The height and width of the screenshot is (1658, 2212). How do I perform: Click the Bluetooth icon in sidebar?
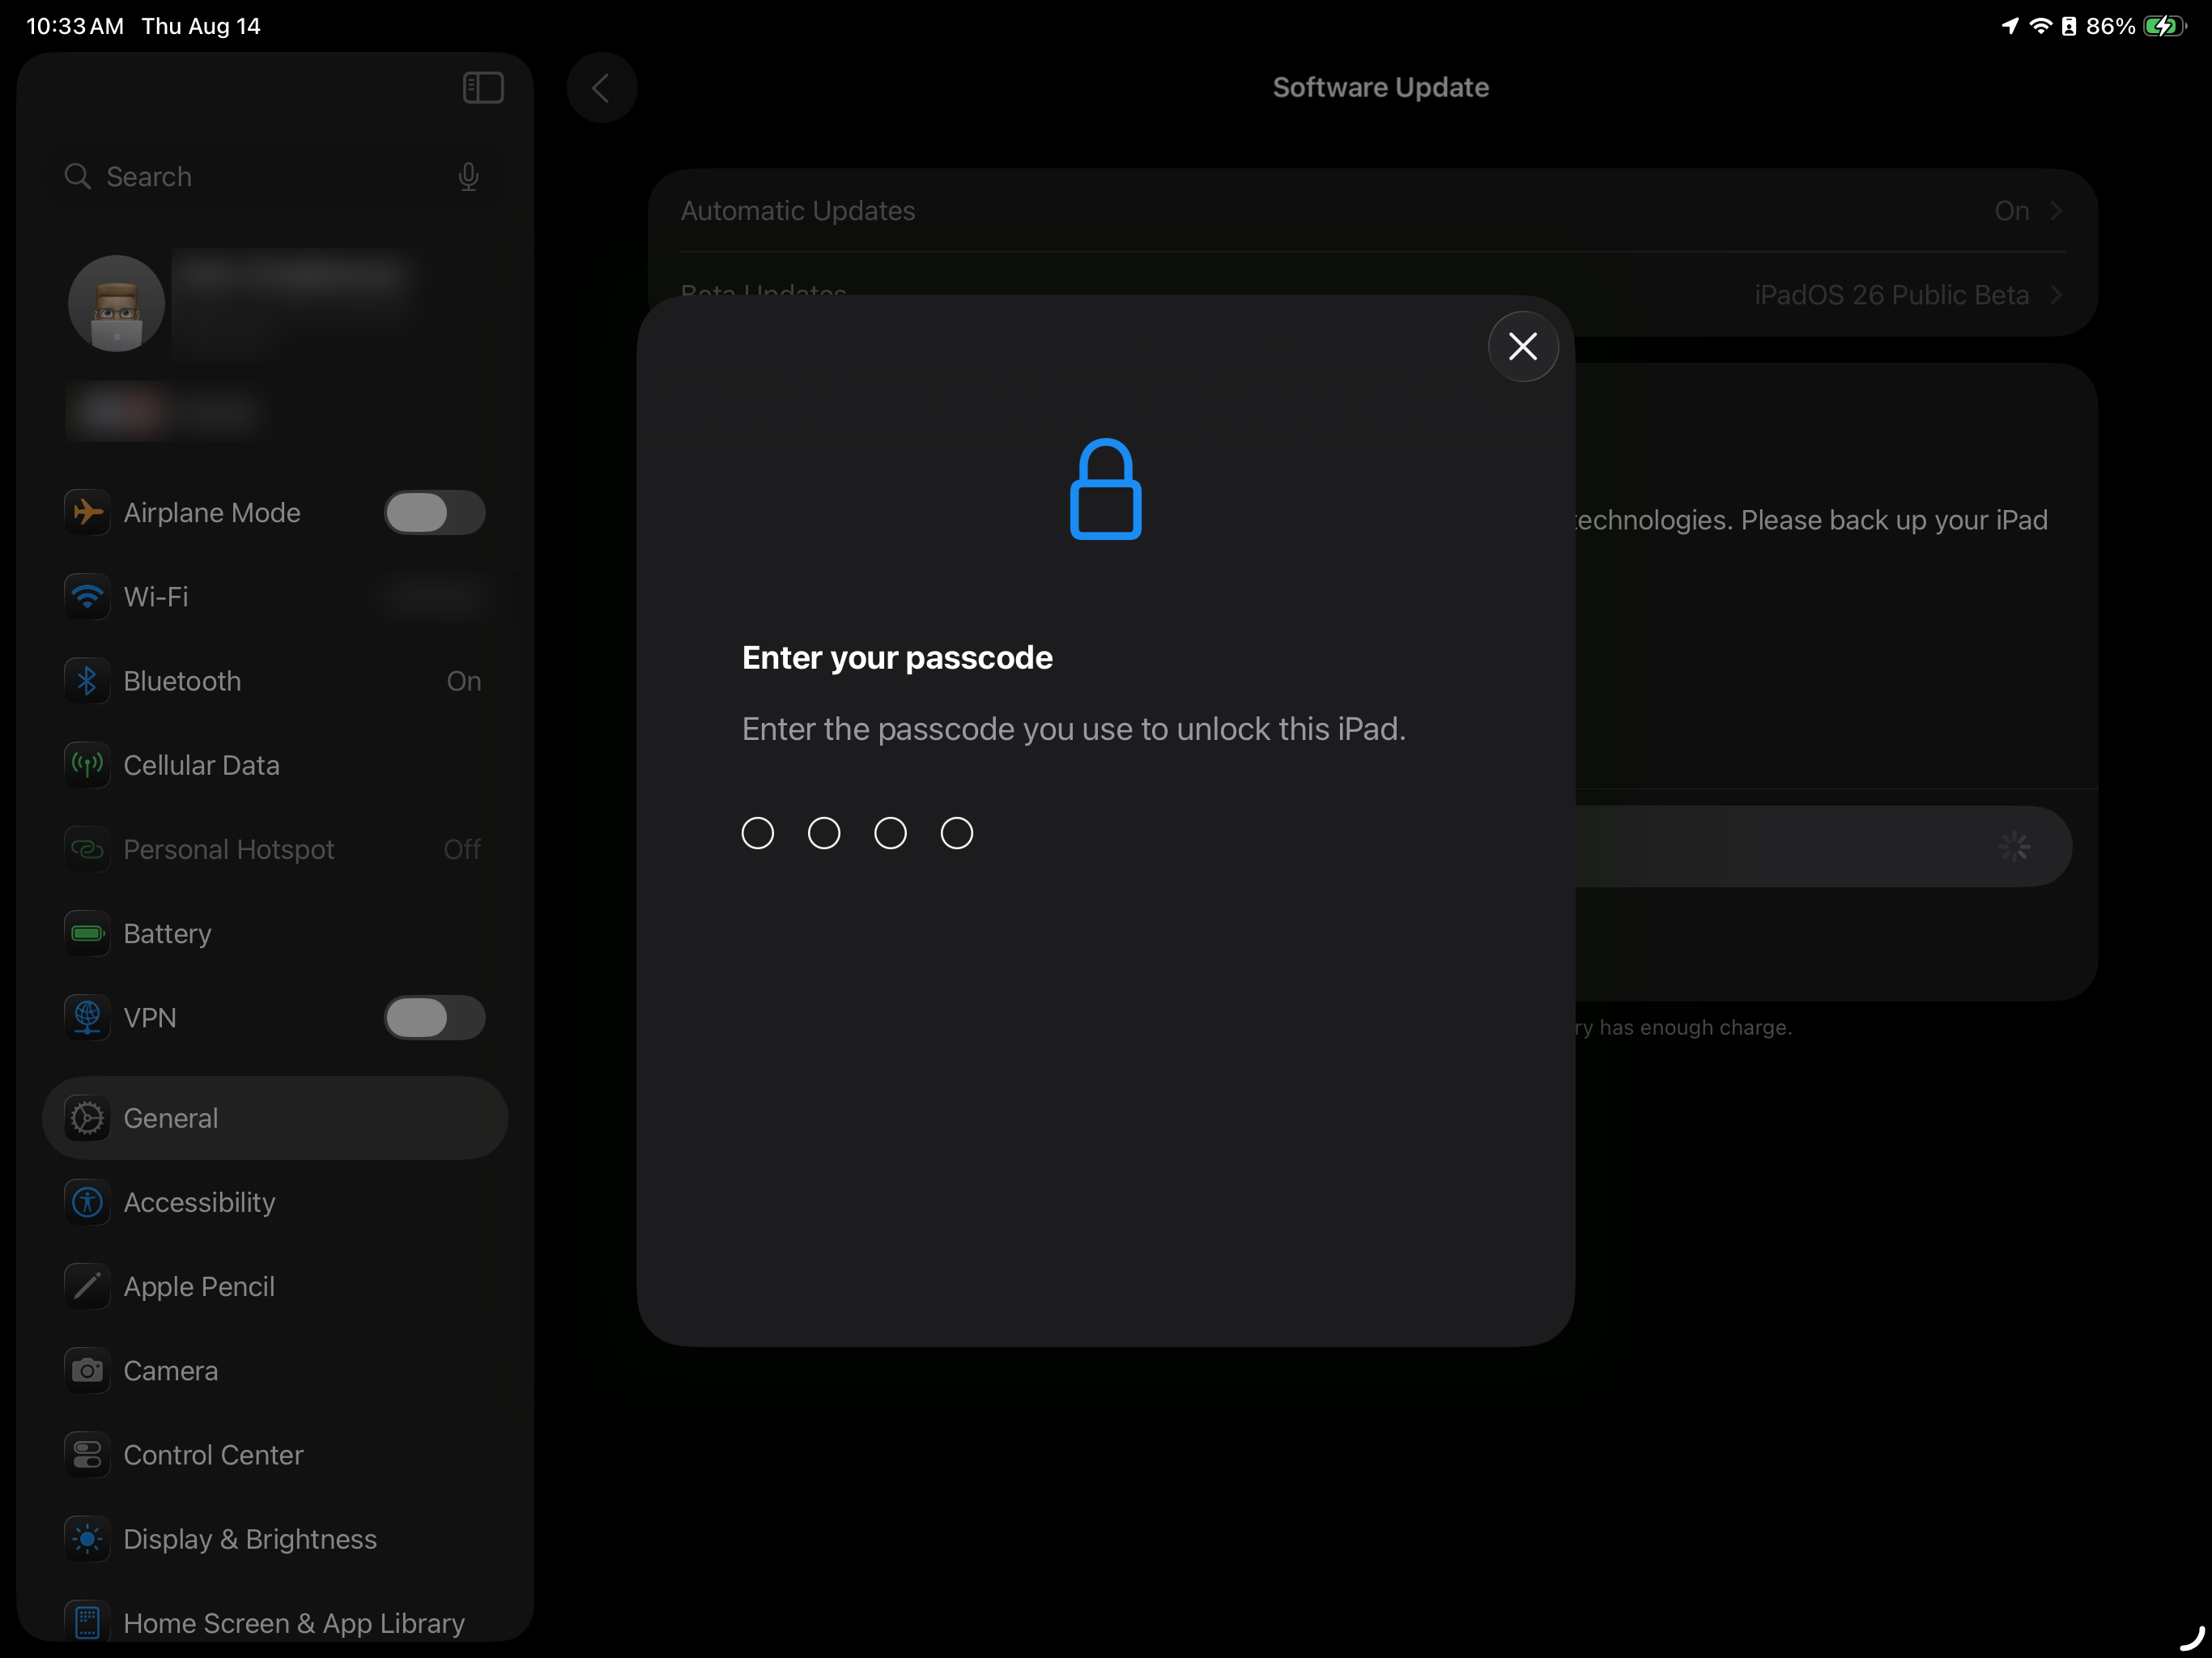(x=87, y=681)
